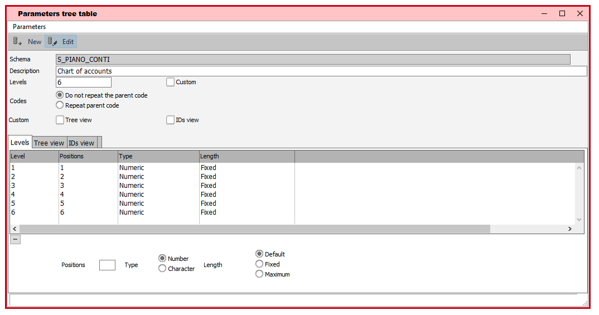Tick the IDs view checkbox

click(x=171, y=120)
